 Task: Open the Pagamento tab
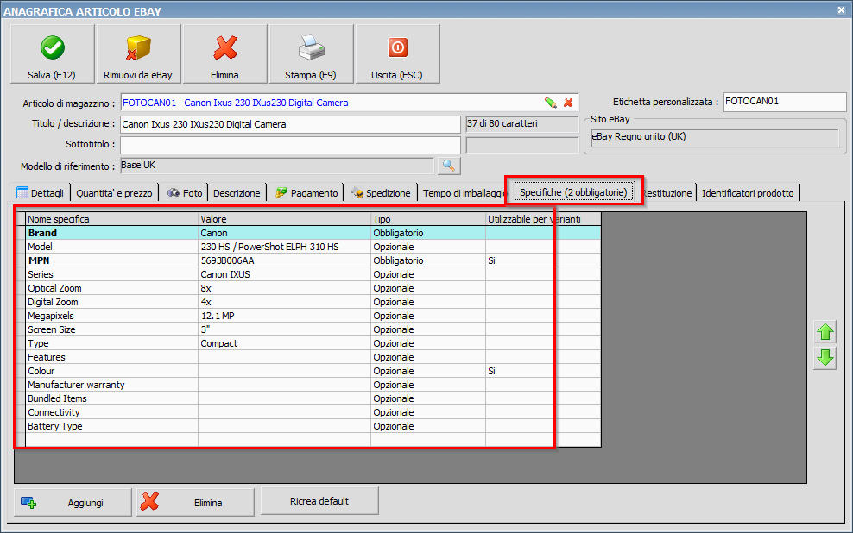(x=306, y=193)
